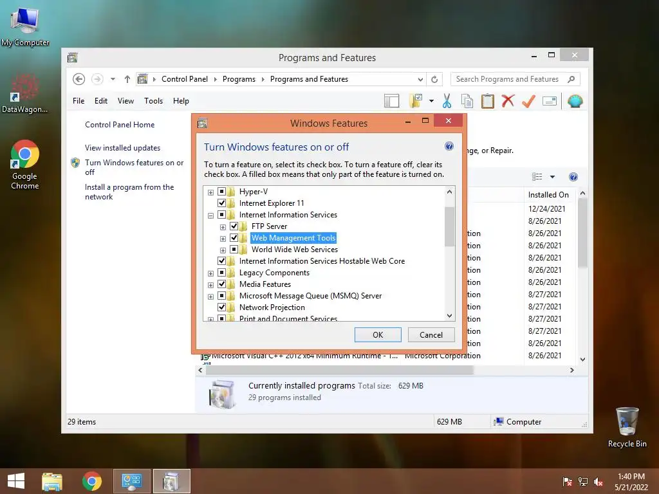The image size is (659, 494).
Task: Toggle Internet Information Services checkbox
Action: click(221, 215)
